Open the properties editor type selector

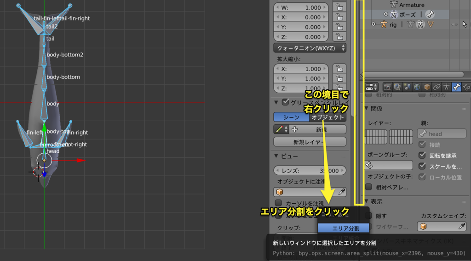(372, 87)
